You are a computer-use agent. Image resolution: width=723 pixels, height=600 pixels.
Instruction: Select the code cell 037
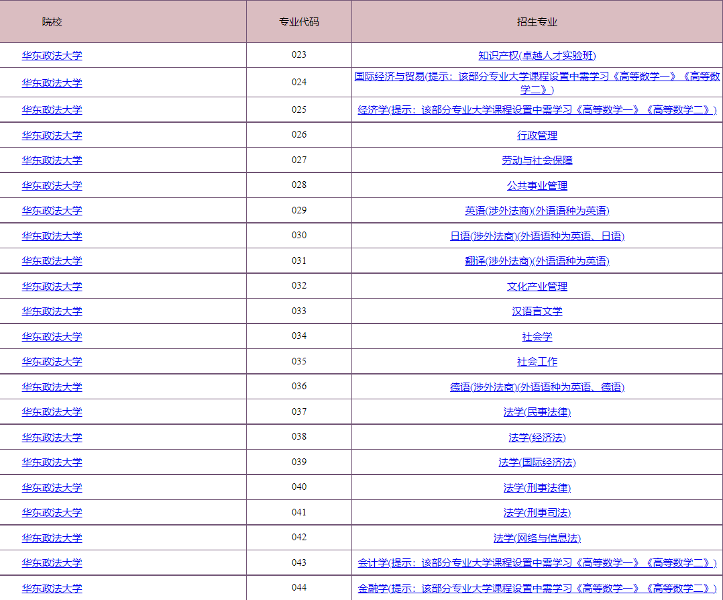click(299, 411)
